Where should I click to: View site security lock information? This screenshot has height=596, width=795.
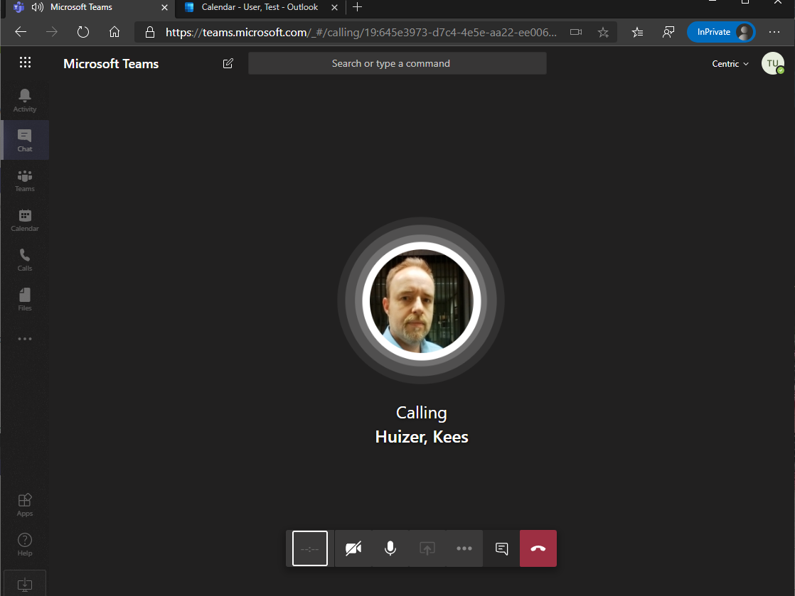pyautogui.click(x=150, y=33)
